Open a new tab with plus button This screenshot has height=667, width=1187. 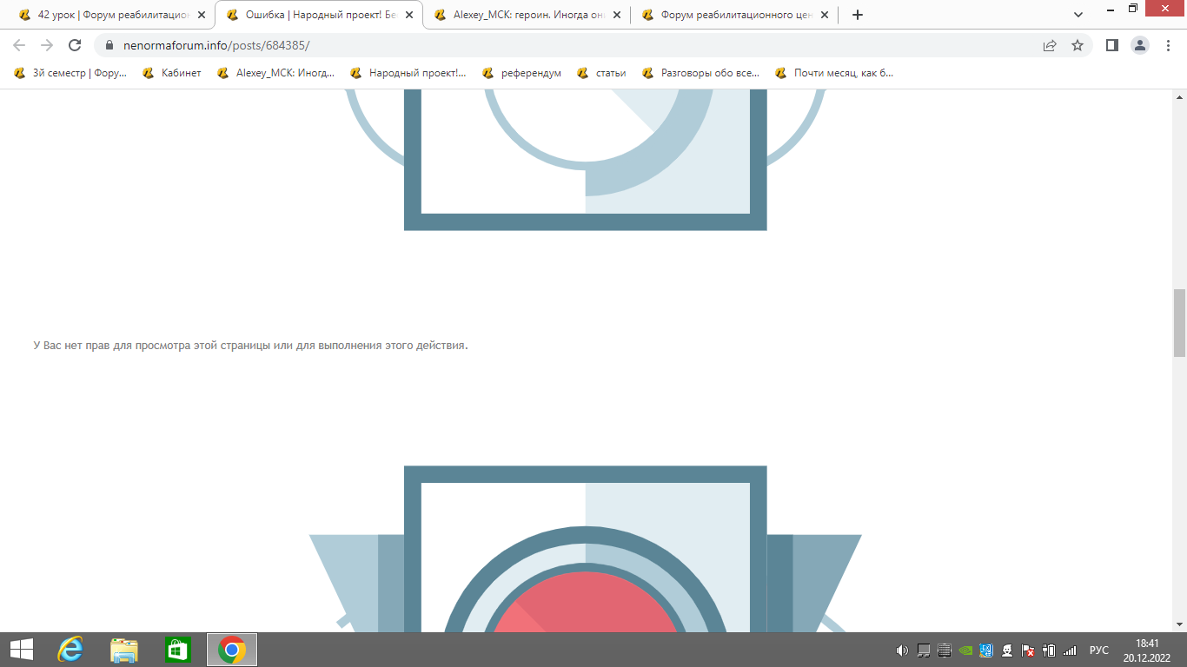point(858,15)
